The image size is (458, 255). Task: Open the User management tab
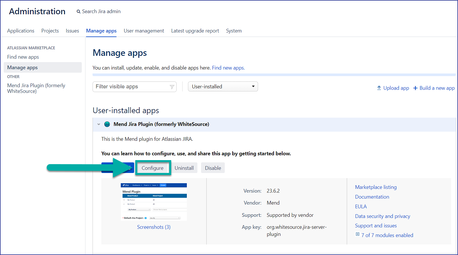click(x=144, y=31)
